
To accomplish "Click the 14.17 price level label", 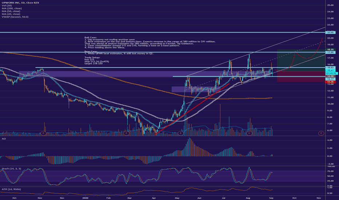I will click(x=330, y=79).
